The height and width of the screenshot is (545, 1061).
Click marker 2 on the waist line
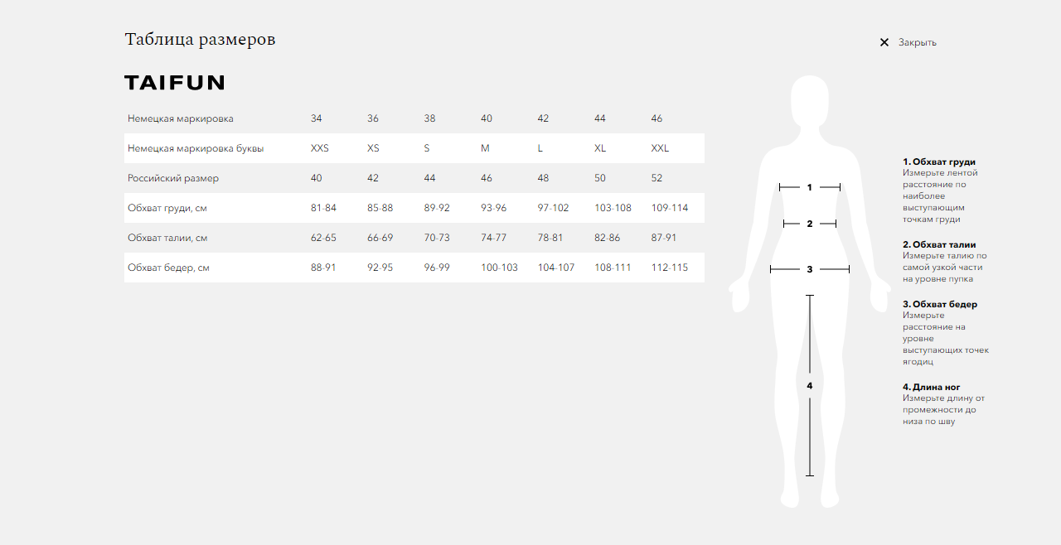click(810, 224)
